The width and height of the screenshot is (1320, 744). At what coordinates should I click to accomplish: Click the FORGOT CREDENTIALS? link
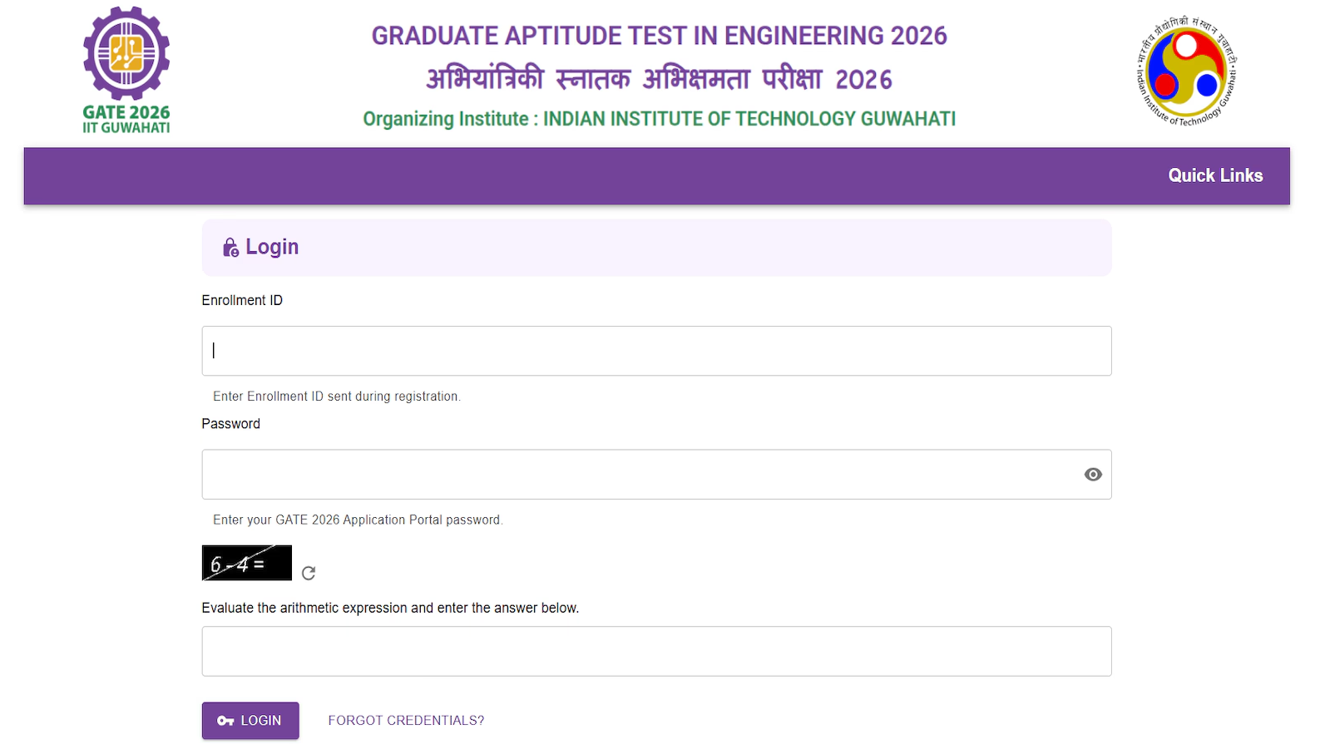point(406,721)
